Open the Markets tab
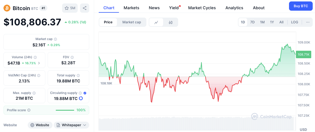The height and width of the screenshot is (132, 315). pyautogui.click(x=131, y=8)
